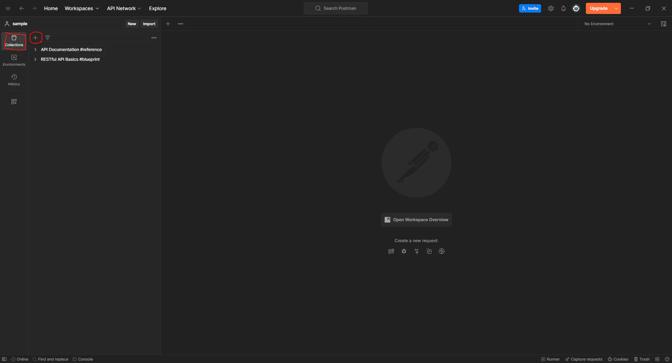Open the Settings gear menu
This screenshot has width=672, height=363.
pyautogui.click(x=551, y=8)
